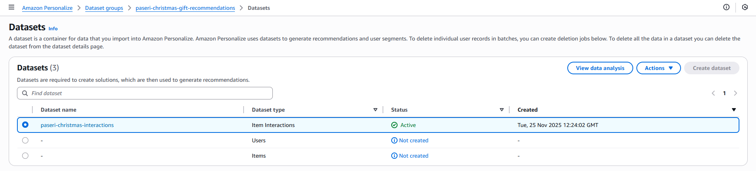Click the View data analysis button

[x=600, y=68]
